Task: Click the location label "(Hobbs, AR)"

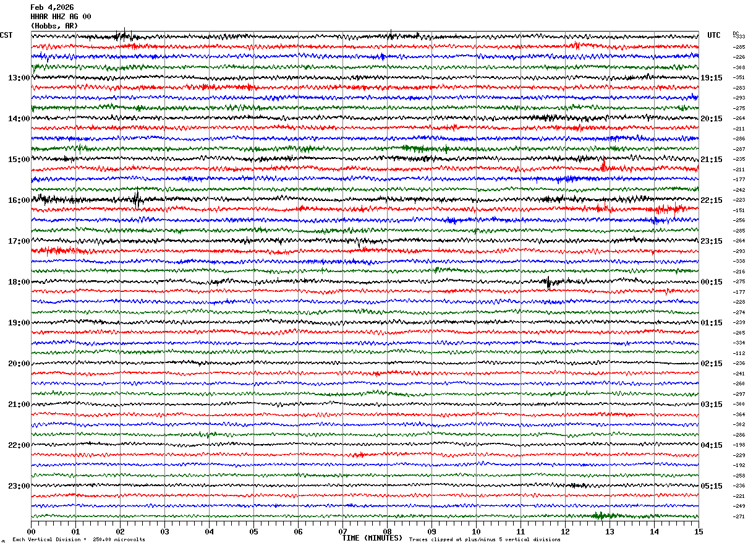Action: [x=54, y=26]
